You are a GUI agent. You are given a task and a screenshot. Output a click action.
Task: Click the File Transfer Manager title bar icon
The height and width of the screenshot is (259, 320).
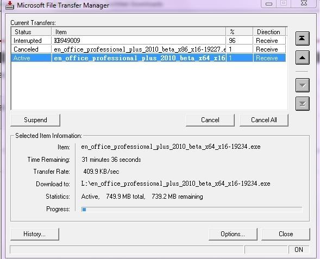(x=10, y=5)
